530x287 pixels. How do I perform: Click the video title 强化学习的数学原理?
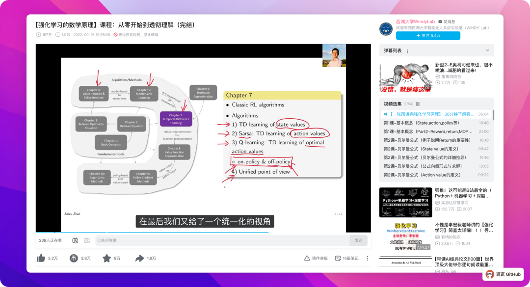[x=116, y=25]
